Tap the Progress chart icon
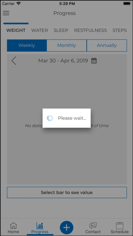The height and width of the screenshot is (236, 133). 40,226
